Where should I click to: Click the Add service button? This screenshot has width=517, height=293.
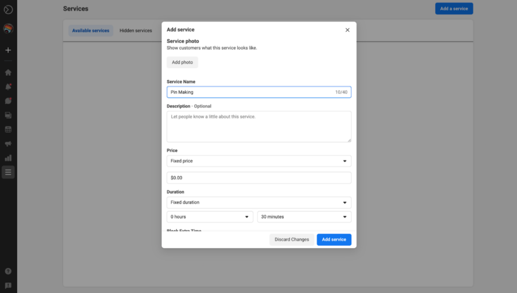click(x=334, y=240)
